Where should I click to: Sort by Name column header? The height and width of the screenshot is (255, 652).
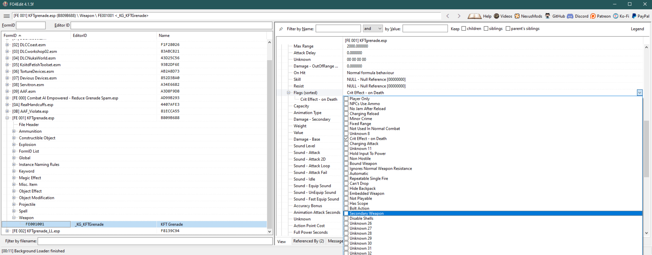[x=212, y=35]
